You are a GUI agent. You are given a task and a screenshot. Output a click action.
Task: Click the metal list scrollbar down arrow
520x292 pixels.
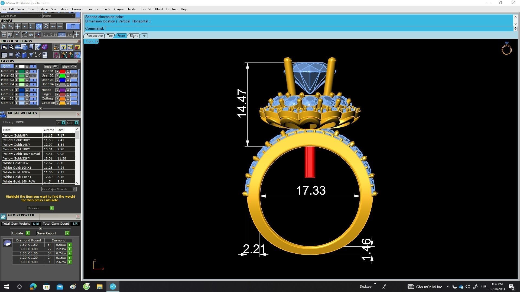pos(77,183)
